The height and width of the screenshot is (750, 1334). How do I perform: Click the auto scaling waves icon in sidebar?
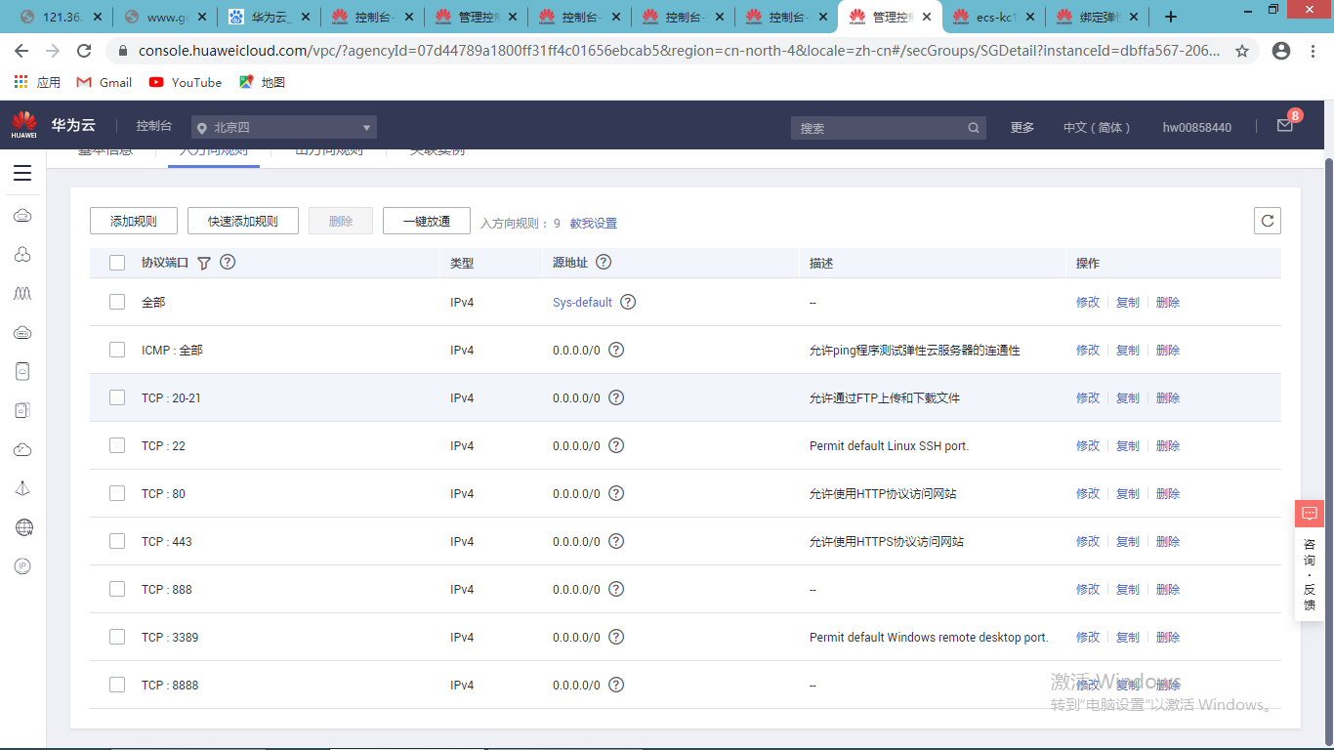21,293
